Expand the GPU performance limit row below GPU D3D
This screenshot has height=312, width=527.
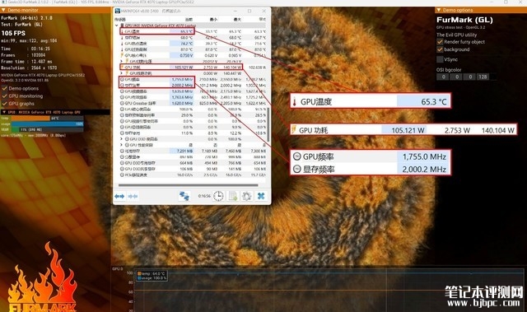121,145
